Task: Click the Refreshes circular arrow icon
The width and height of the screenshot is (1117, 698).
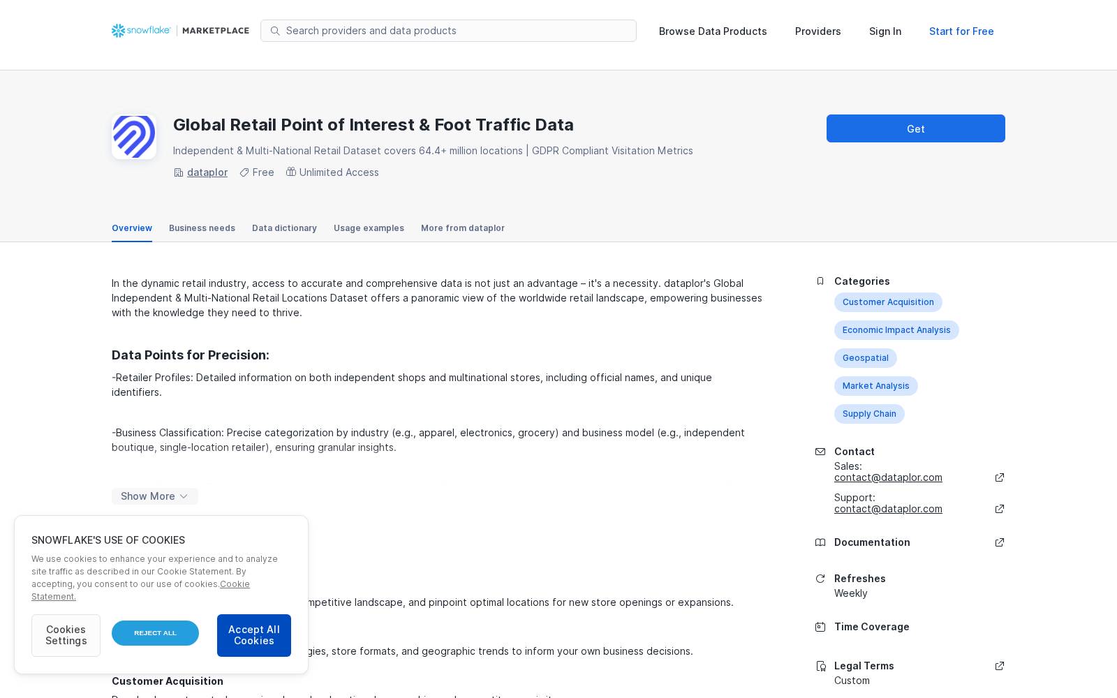Action: pos(820,579)
